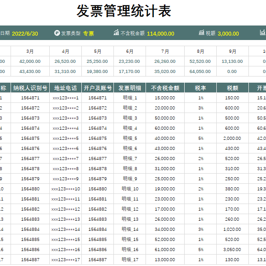This screenshot has width=266, height=266.
Task: Select the 税率 column header
Action: [200, 87]
